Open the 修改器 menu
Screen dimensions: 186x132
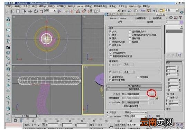(61, 6)
